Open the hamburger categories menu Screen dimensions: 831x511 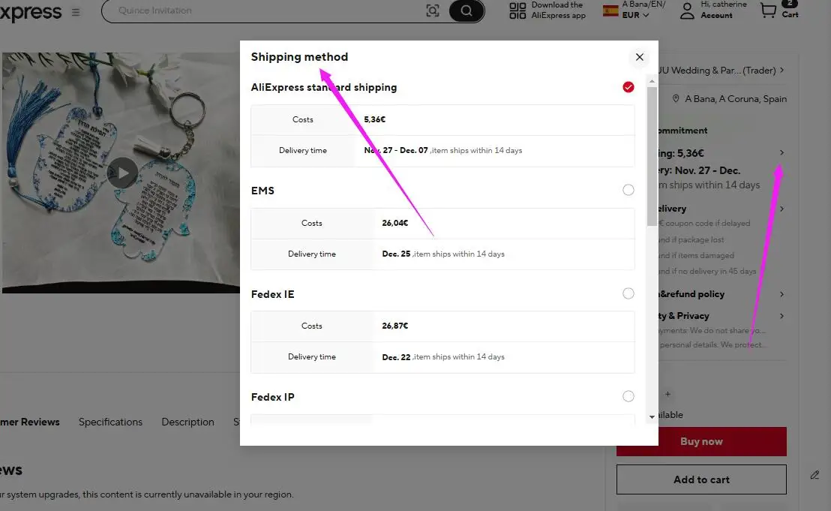tap(76, 12)
